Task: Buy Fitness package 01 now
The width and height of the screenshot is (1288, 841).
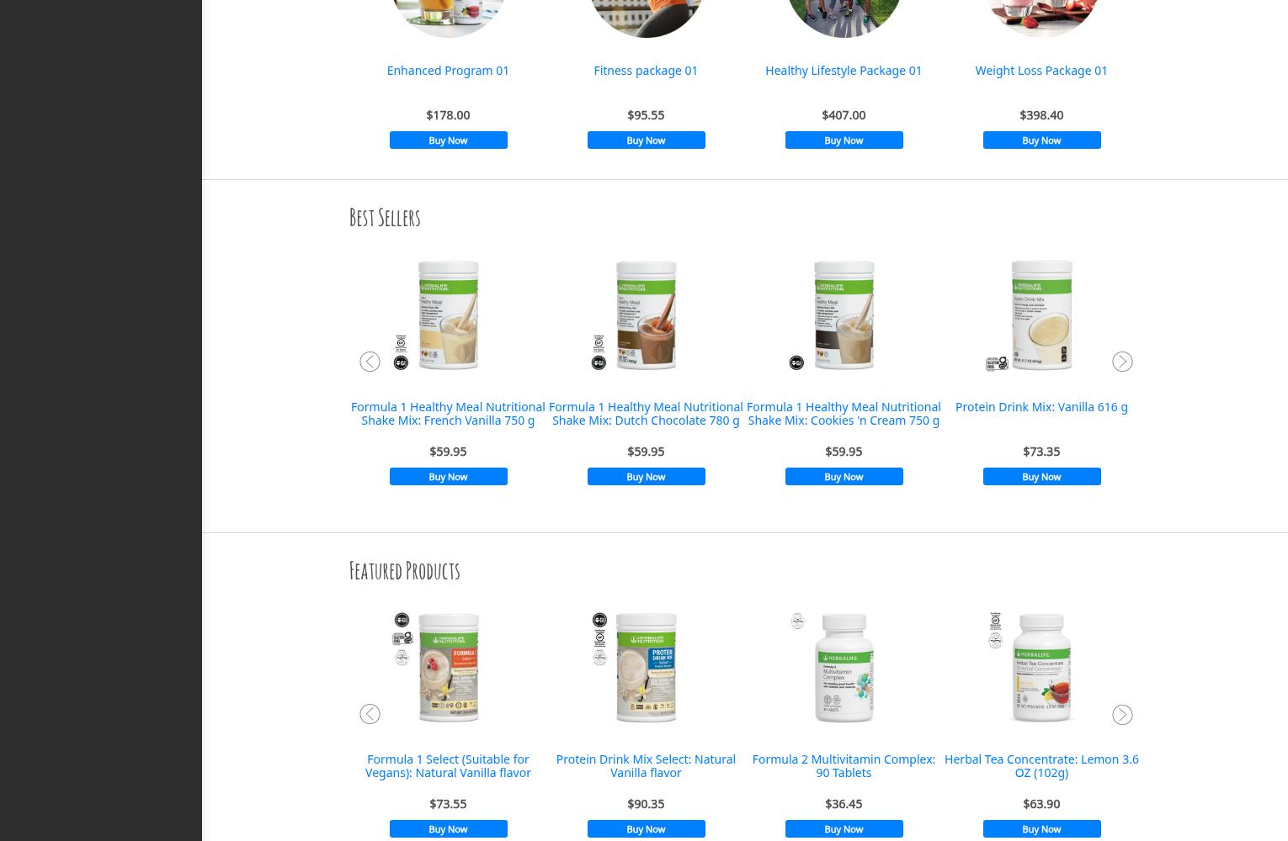Action: coord(646,140)
